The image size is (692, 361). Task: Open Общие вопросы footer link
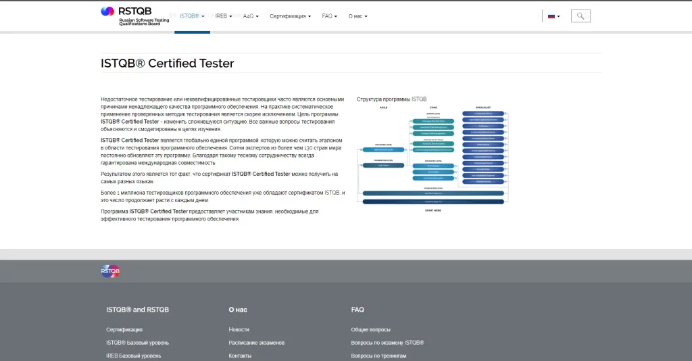tap(371, 330)
